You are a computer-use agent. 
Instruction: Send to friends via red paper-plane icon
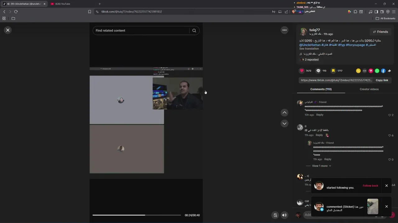coord(371,71)
